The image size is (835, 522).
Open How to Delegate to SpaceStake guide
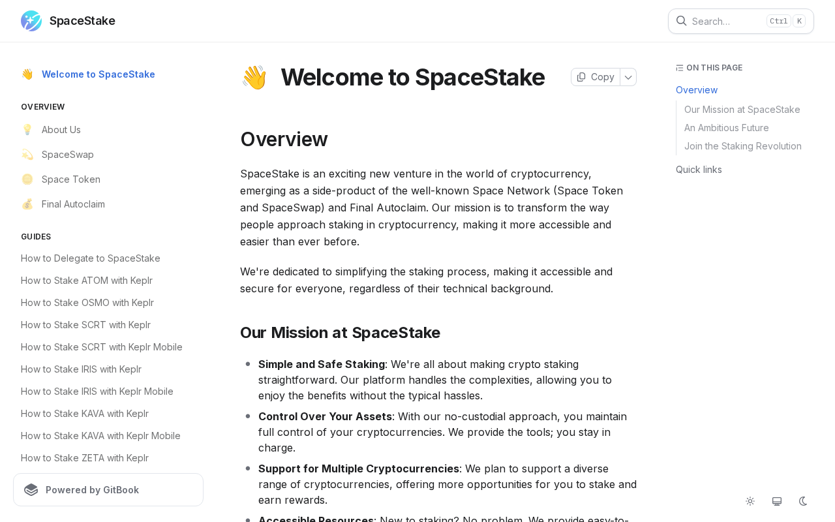pyautogui.click(x=91, y=258)
